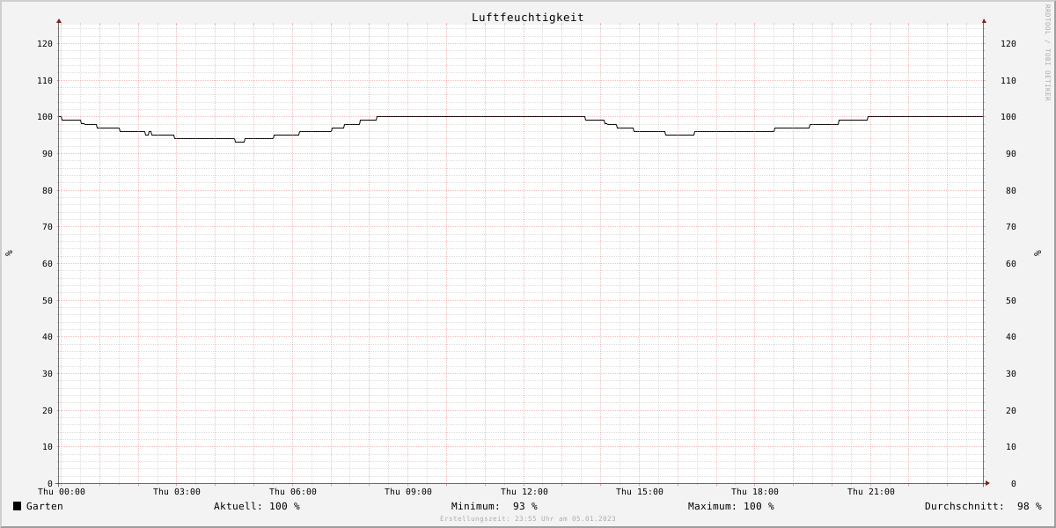Click the right y-axis label 110
1056x528 pixels.
pos(1008,81)
